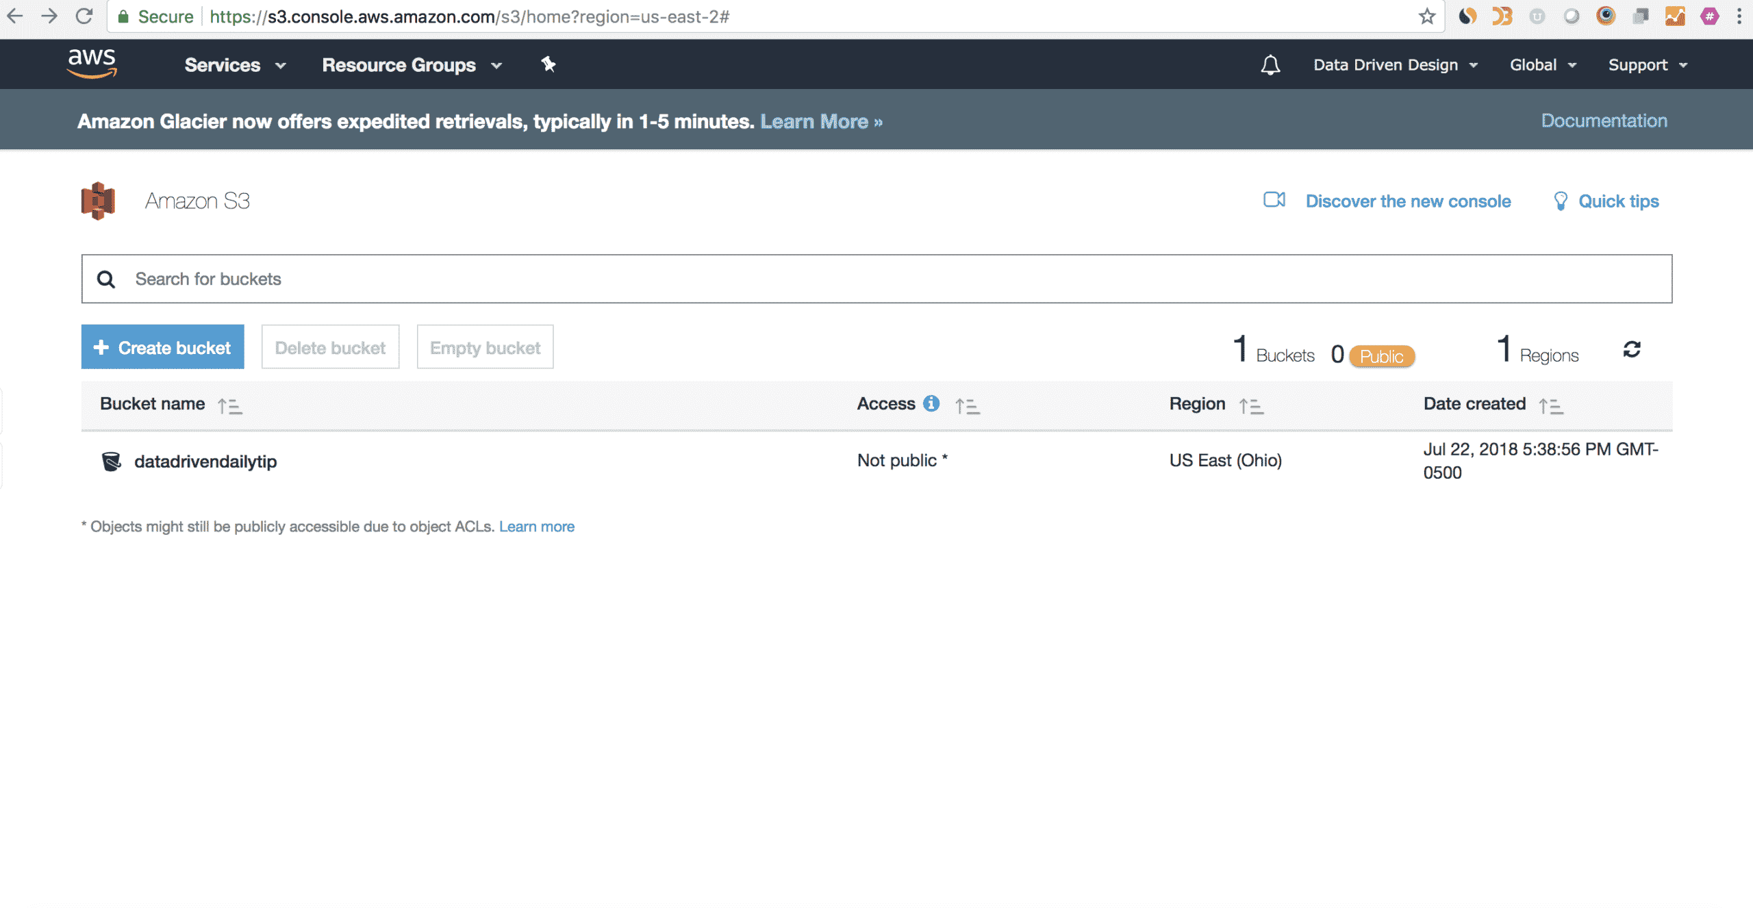This screenshot has width=1753, height=908.
Task: Open the Documentation link
Action: [1604, 121]
